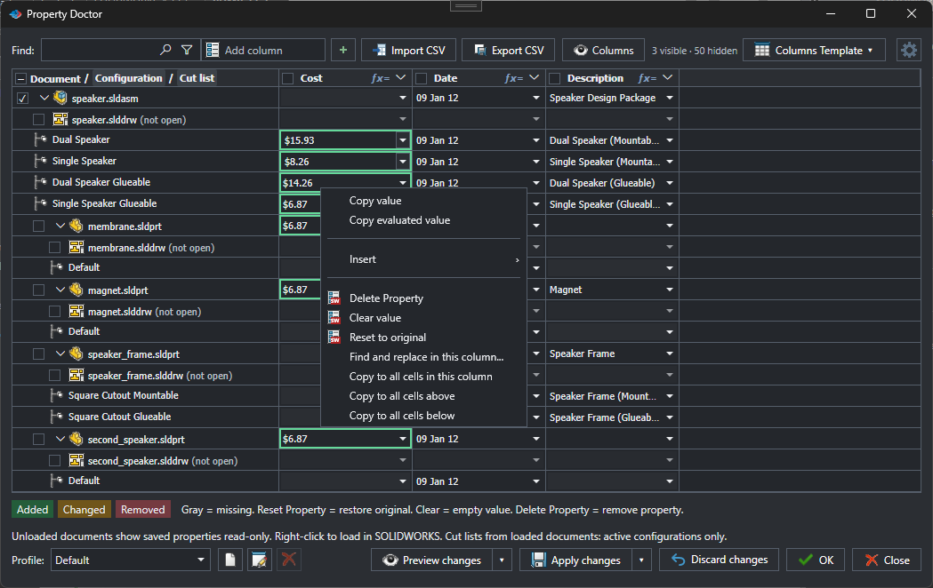Viewport: 933px width, 588px height.
Task: Click the Property Doctor app logo icon
Action: point(15,13)
